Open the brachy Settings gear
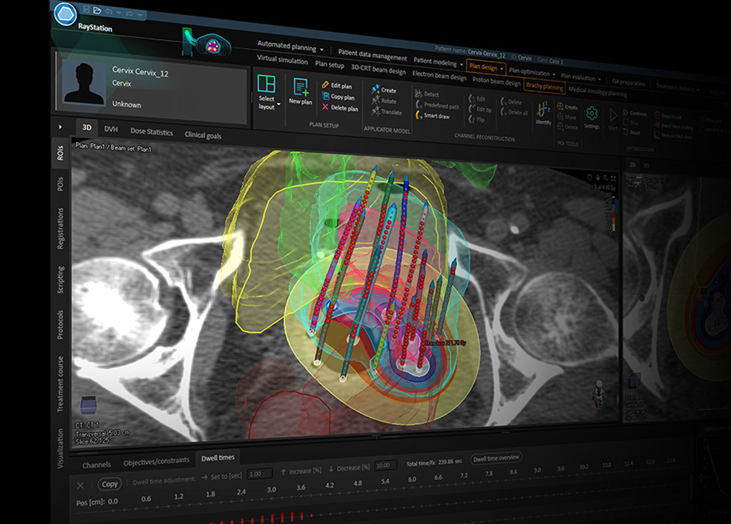The image size is (731, 524). 591,114
